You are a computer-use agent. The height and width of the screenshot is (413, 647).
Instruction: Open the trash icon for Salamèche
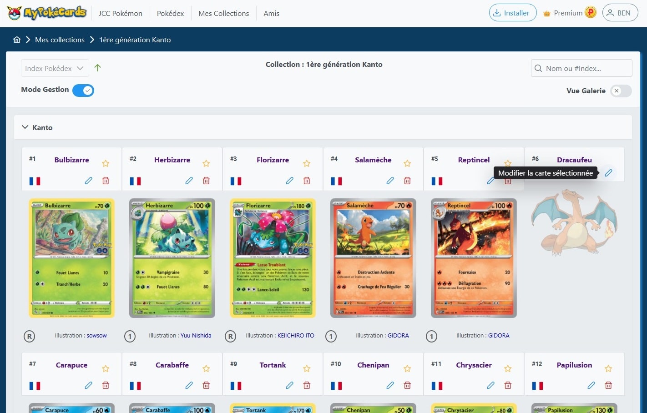point(407,181)
